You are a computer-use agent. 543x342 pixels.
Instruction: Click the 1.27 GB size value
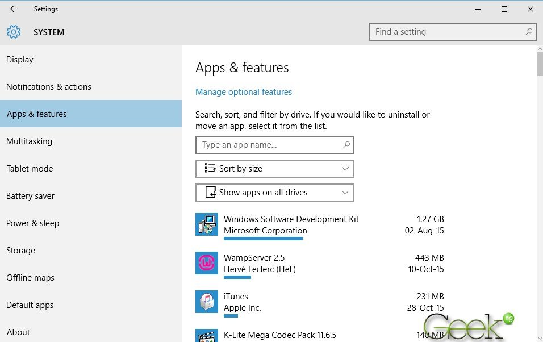pyautogui.click(x=430, y=219)
